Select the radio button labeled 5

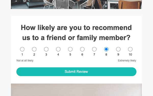(x=70, y=49)
